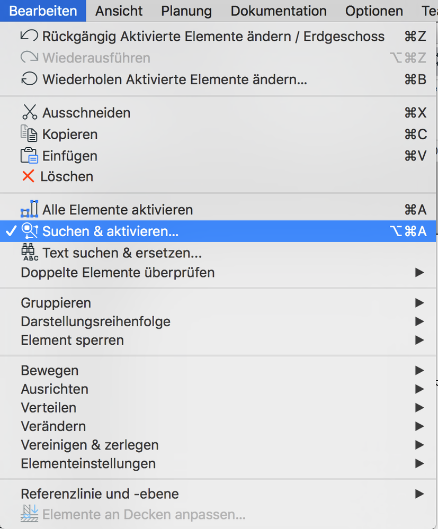Open the Planung menu

tap(186, 11)
